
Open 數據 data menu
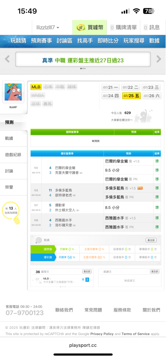click(154, 41)
